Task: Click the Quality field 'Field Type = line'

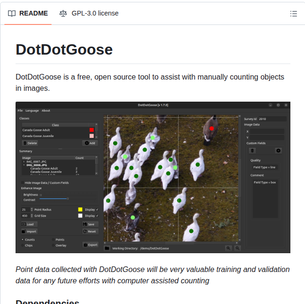Action: [264, 168]
